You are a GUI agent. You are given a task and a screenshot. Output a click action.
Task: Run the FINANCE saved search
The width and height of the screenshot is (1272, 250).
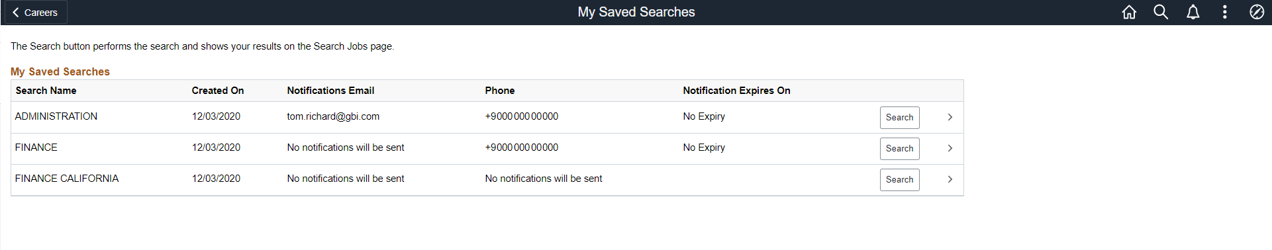pos(899,149)
